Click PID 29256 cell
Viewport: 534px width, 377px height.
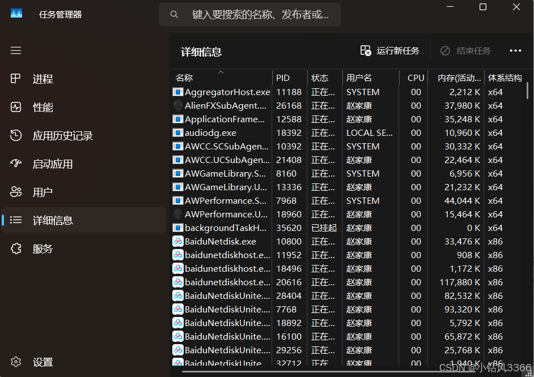289,350
